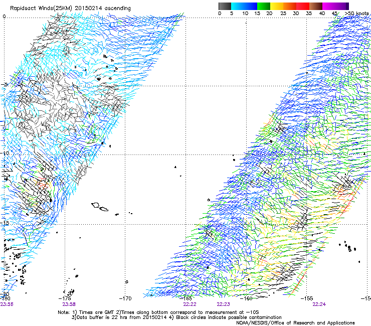Screen dimensions: 371x326
Task: Click the -160 longitude axis label
Action: 246,298
